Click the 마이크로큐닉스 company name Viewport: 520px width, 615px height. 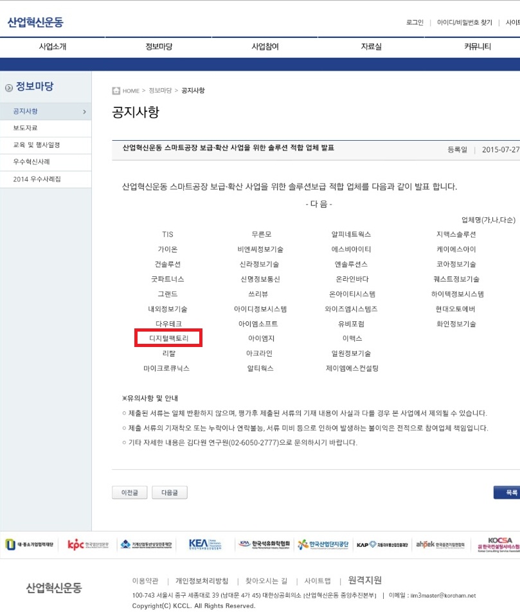166,368
